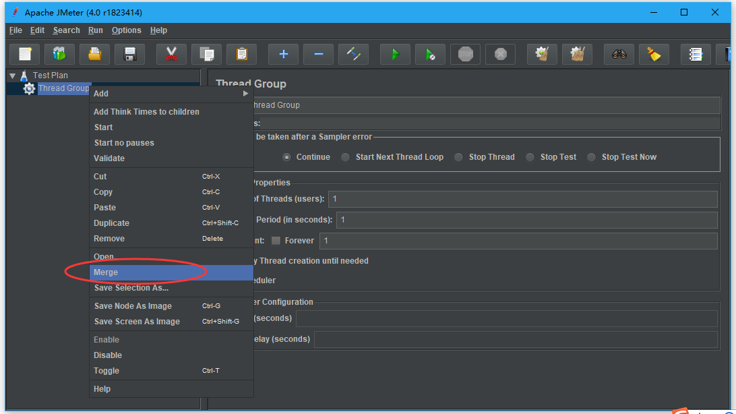Choose Merge from the context menu
736x414 pixels.
click(x=106, y=272)
